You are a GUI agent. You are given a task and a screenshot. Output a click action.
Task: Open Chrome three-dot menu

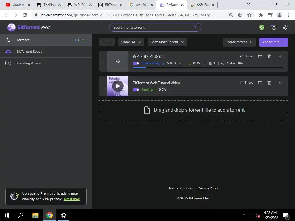289,15
